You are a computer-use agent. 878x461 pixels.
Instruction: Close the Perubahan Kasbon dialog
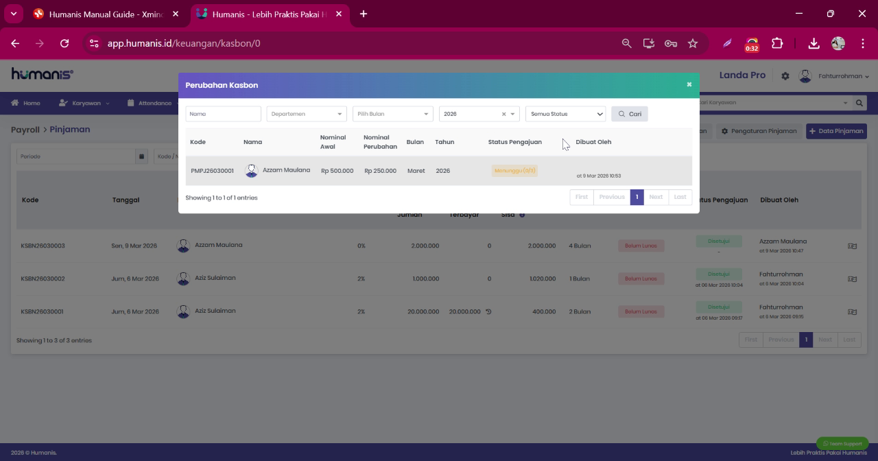tap(689, 84)
